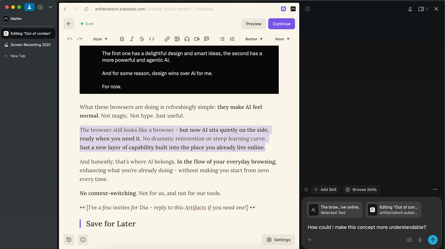Click the purple Continue button
Screen dimensions: 445x249
point(281,24)
